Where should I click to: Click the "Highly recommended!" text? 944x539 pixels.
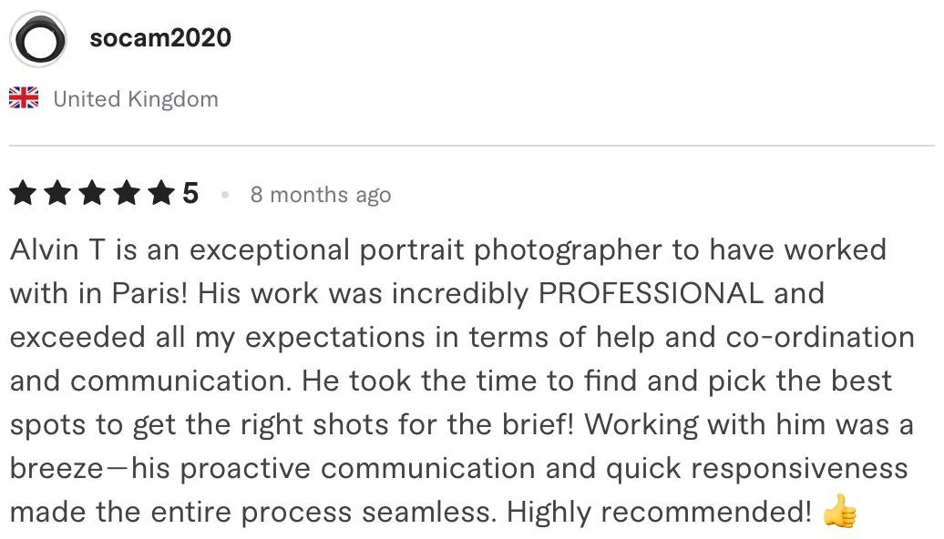[x=659, y=514]
